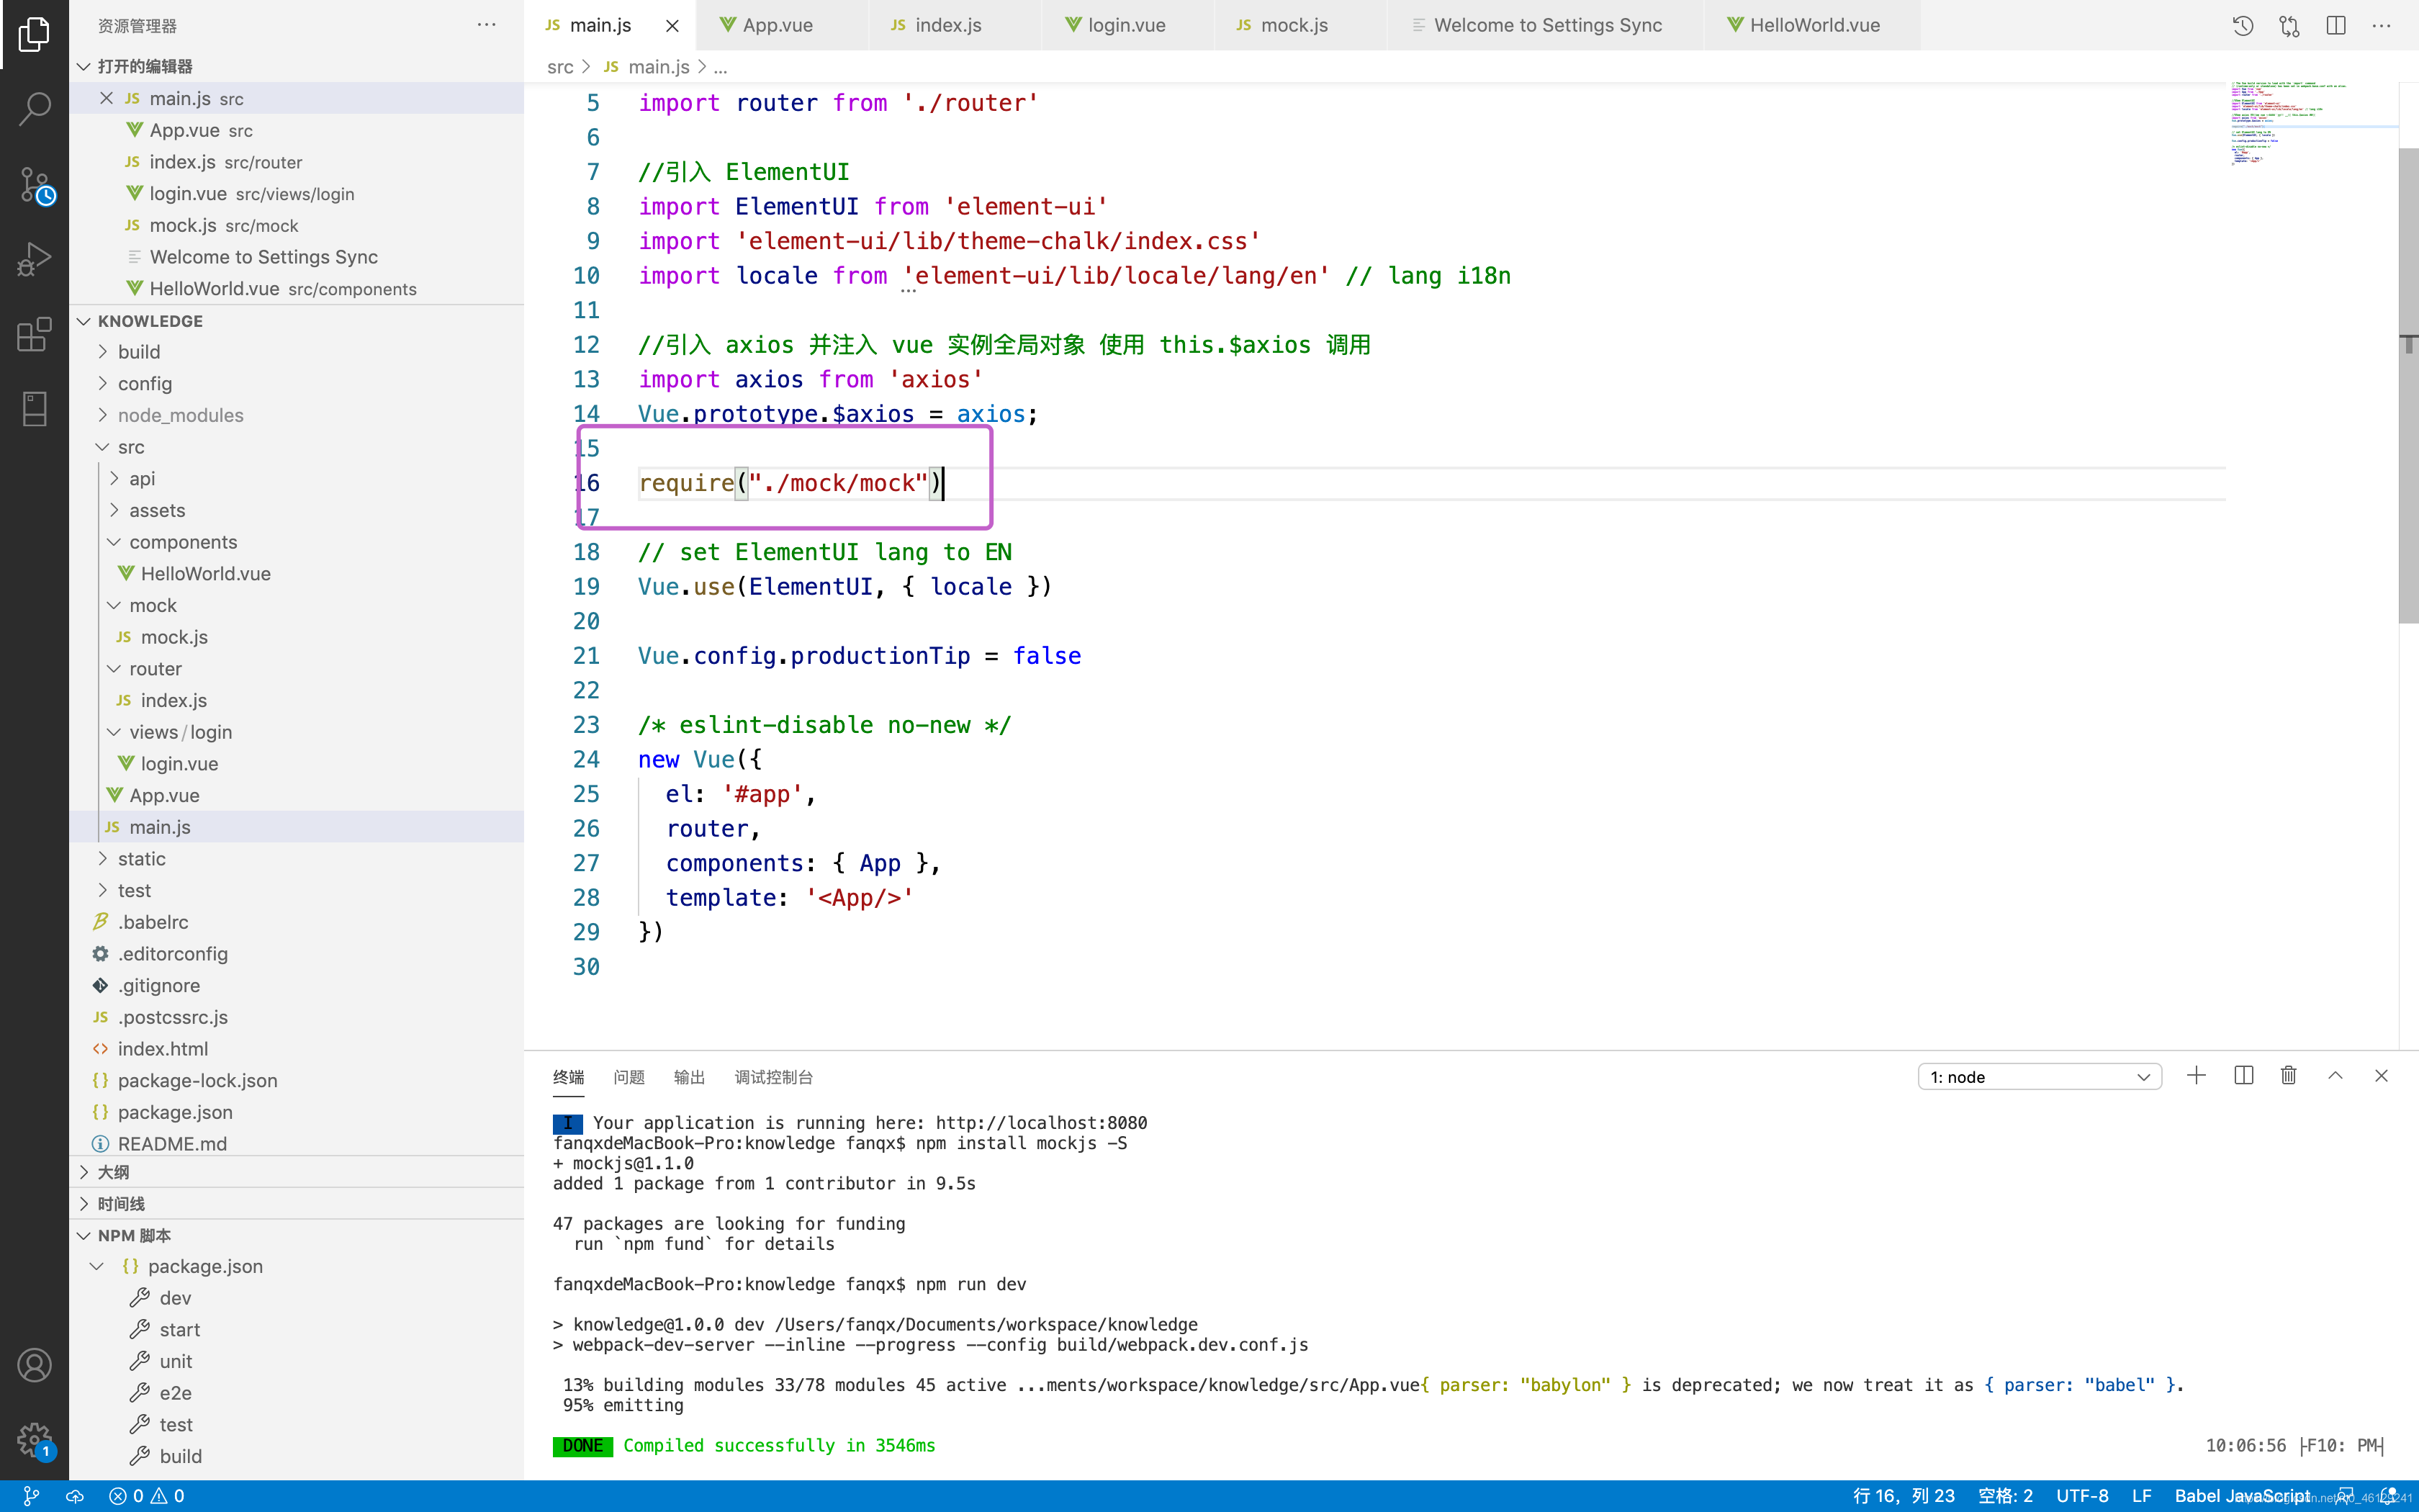Open the editor more actions menu
This screenshot has width=2419, height=1512.
(x=2382, y=26)
